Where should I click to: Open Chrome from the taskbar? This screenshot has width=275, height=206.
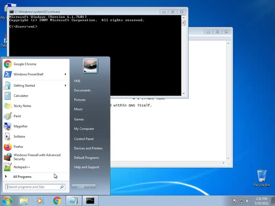tap(57, 201)
